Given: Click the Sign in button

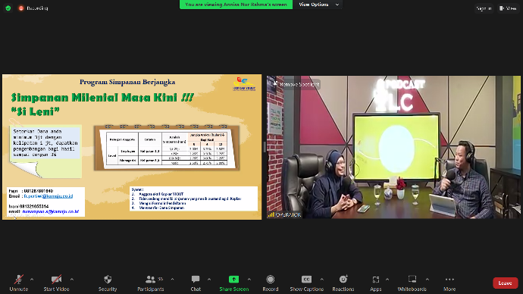Looking at the screenshot, I should [x=484, y=8].
